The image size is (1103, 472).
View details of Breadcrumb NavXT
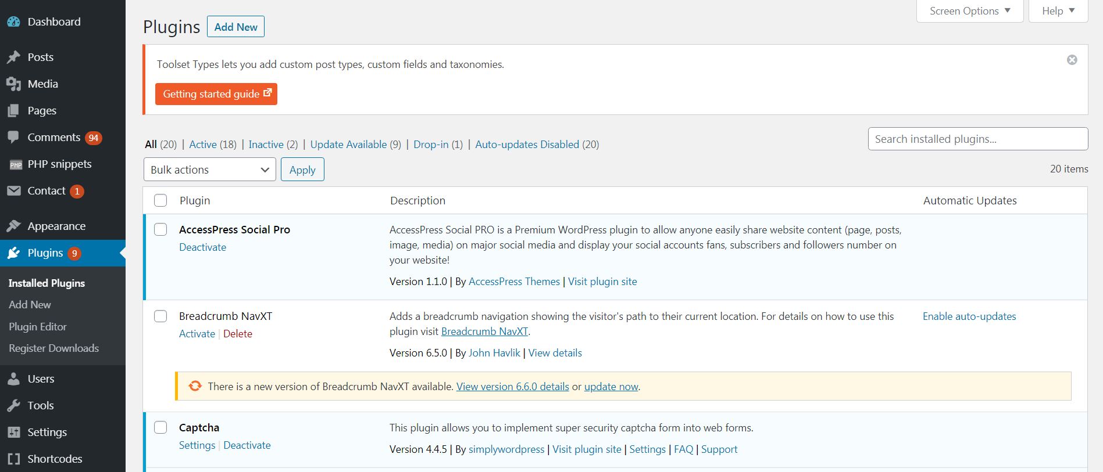click(x=555, y=353)
